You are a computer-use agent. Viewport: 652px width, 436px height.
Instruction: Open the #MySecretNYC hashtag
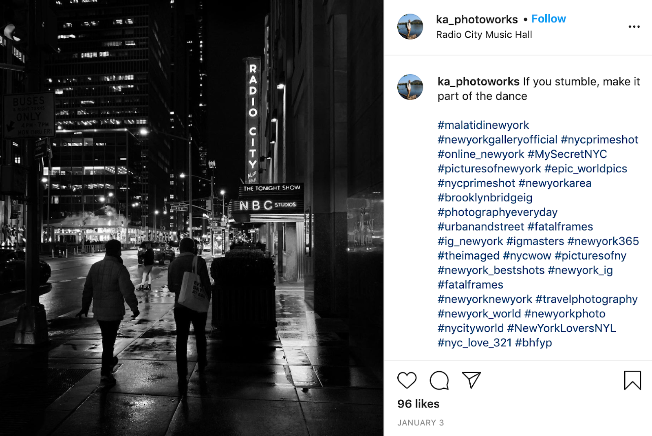click(567, 154)
